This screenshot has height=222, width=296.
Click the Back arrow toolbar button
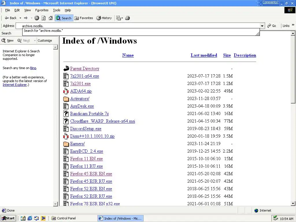10,18
